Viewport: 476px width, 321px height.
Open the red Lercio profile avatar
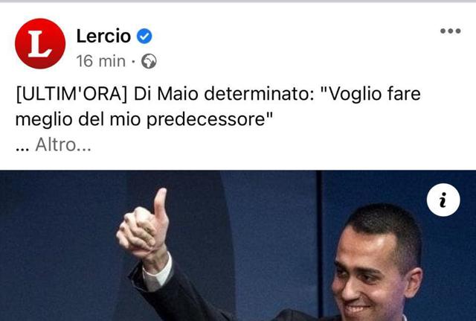40,43
